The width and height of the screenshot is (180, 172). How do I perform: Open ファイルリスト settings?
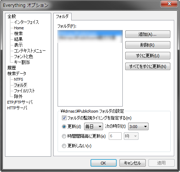click(x=24, y=91)
